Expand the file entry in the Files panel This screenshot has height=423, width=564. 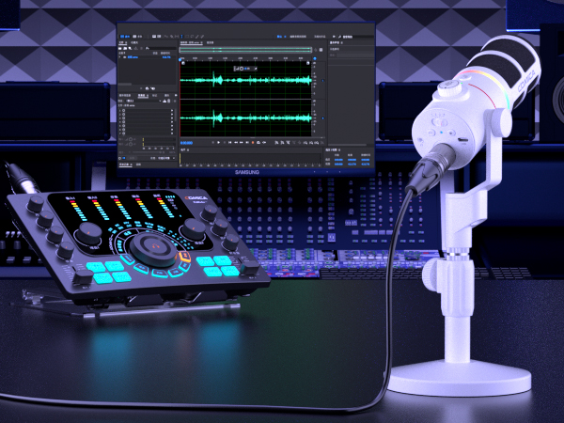(x=119, y=57)
